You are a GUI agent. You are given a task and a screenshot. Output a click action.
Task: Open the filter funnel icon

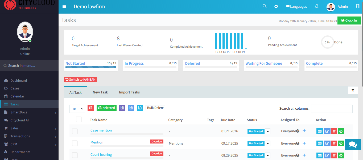pyautogui.click(x=353, y=91)
